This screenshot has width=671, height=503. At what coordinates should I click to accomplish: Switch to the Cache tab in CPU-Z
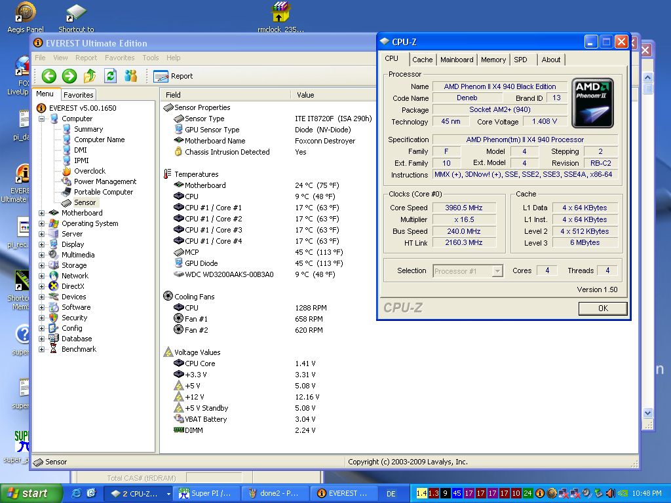click(x=423, y=60)
